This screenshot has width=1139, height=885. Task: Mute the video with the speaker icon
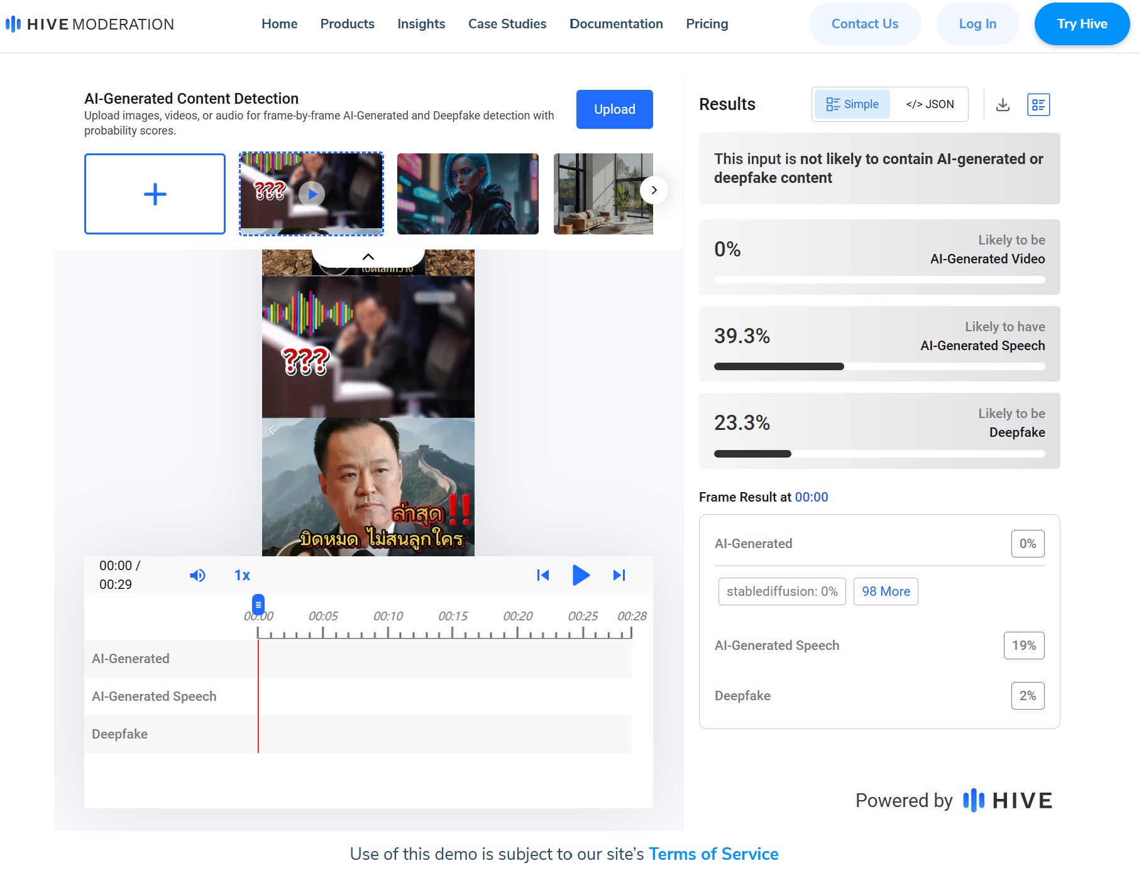pos(197,575)
